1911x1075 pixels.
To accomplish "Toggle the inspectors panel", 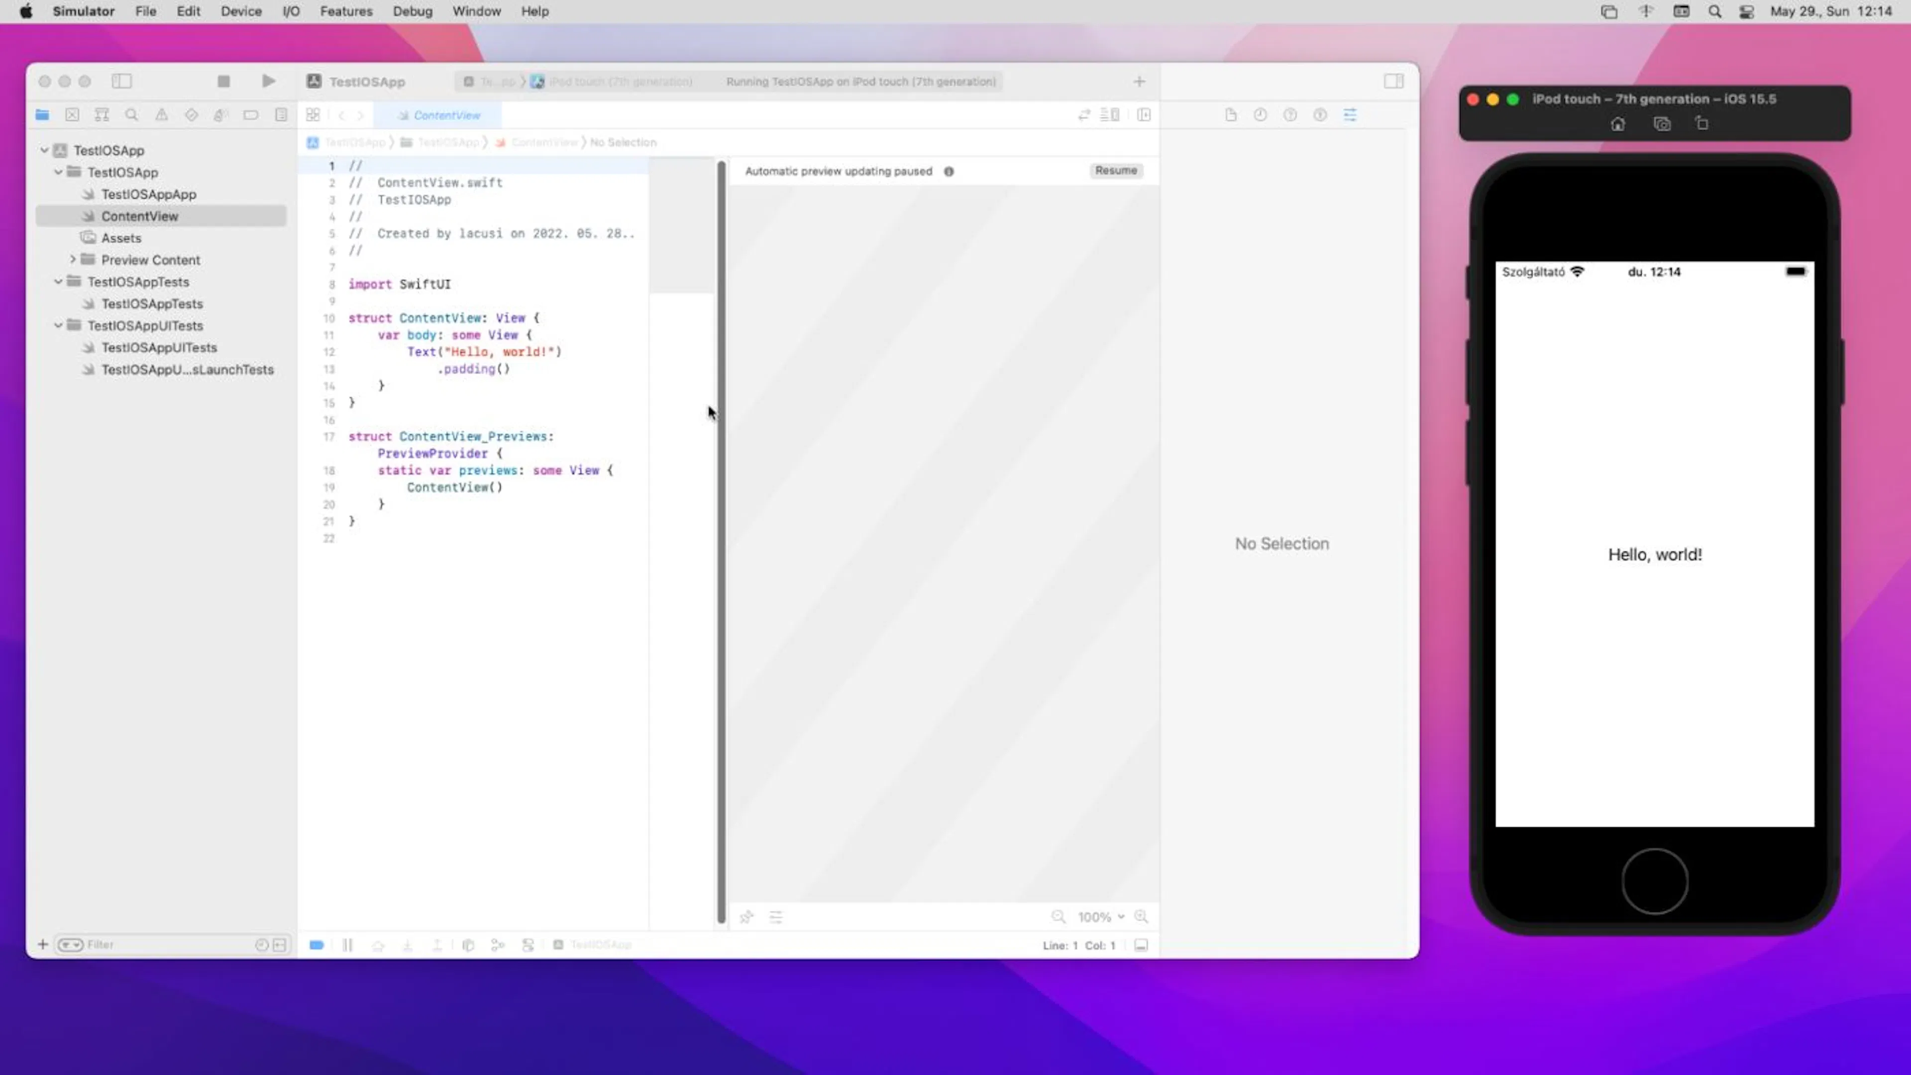I will (x=1393, y=82).
